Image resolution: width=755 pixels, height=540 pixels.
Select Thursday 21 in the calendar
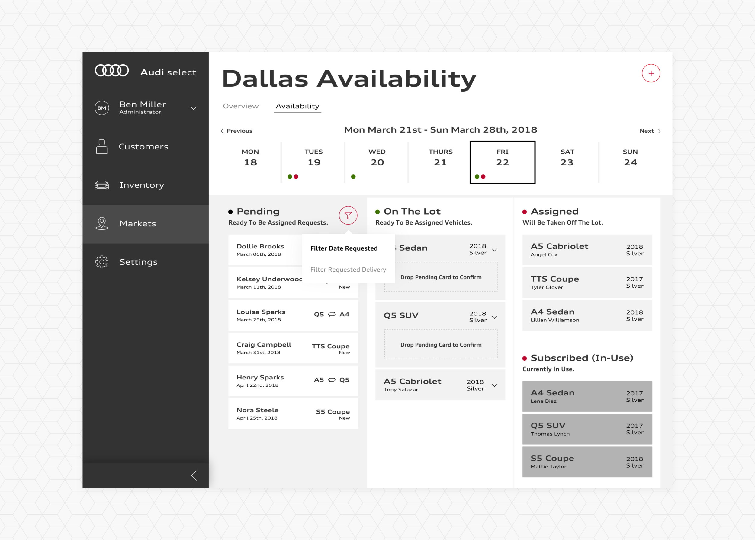click(x=440, y=162)
